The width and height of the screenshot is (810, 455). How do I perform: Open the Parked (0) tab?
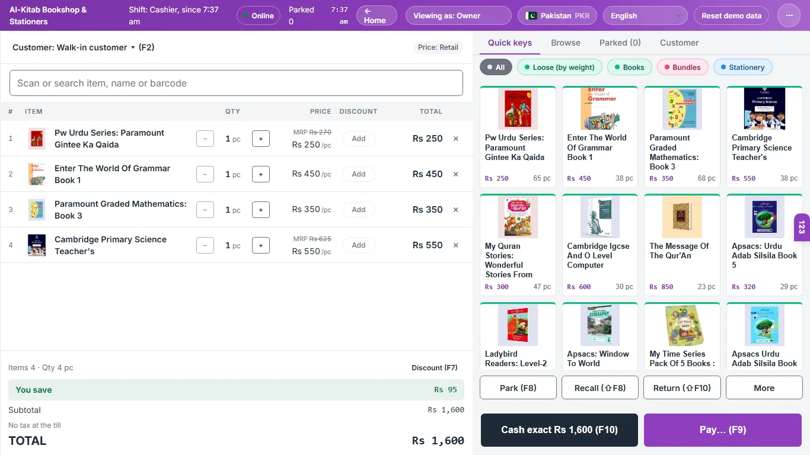click(x=620, y=43)
